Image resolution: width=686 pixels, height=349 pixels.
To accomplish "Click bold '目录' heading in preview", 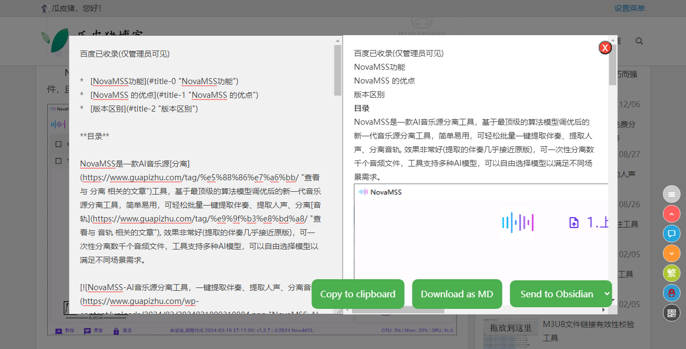I will 362,108.
